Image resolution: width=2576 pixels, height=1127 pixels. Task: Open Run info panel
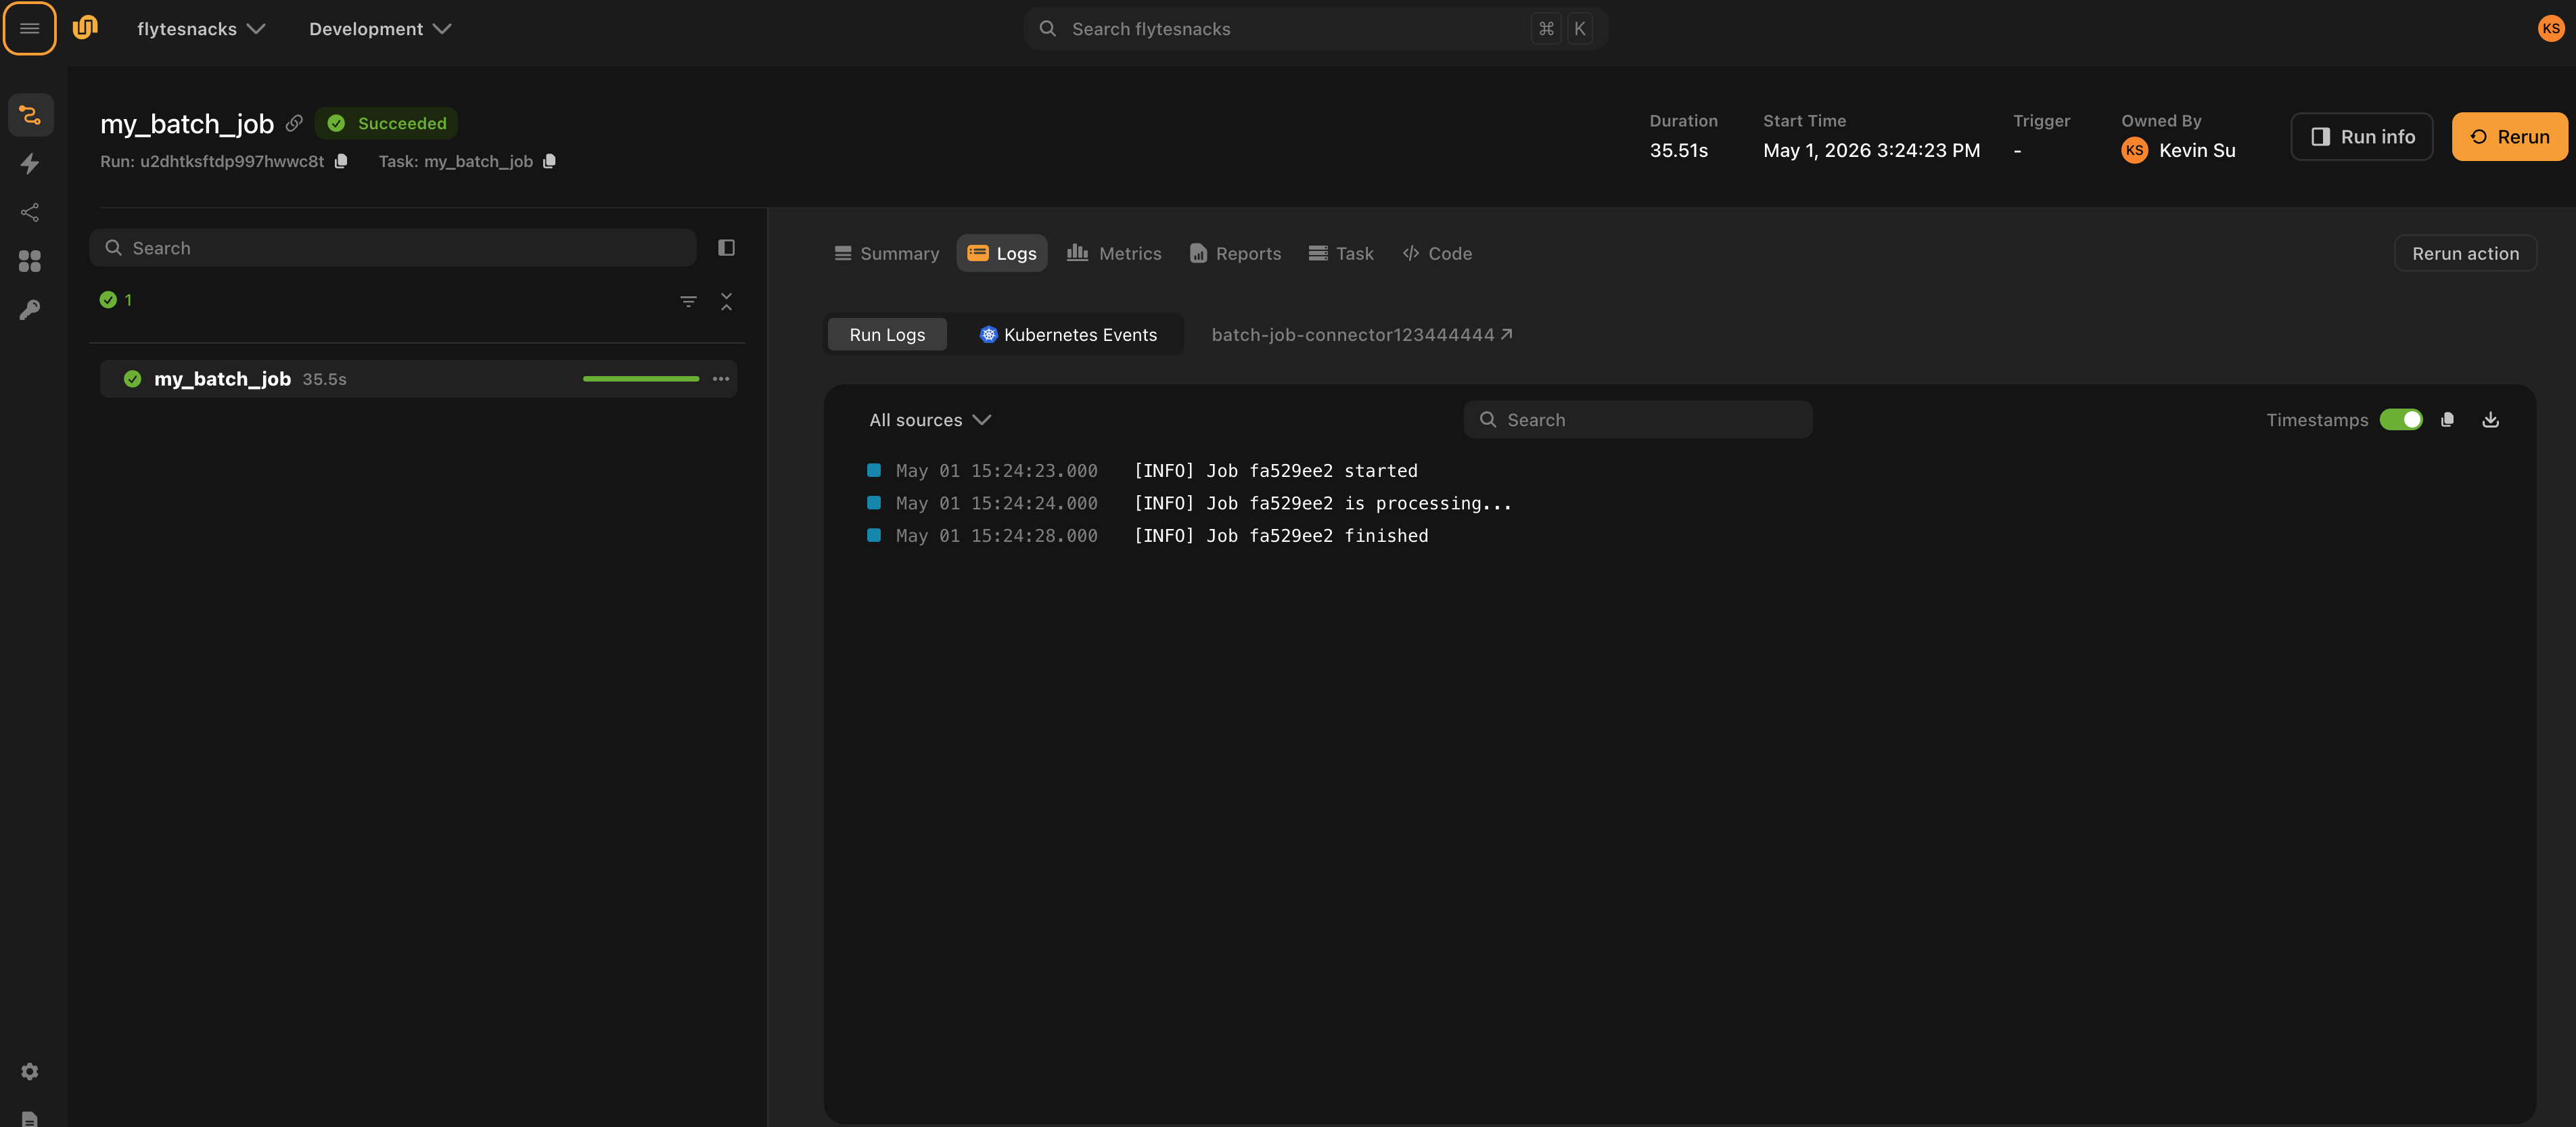point(2362,137)
